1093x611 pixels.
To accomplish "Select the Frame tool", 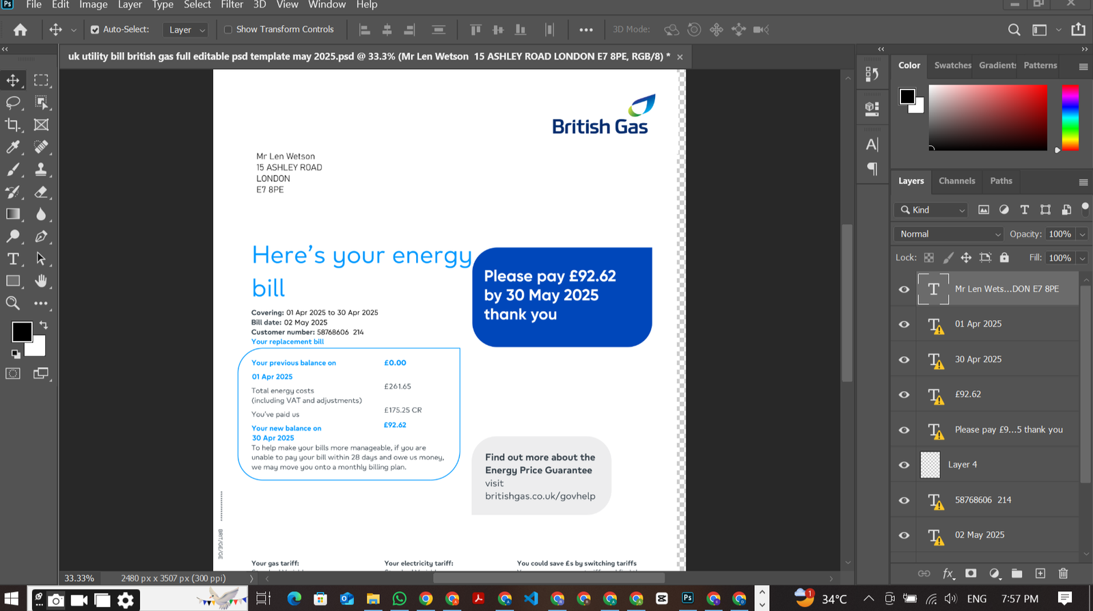I will coord(41,124).
